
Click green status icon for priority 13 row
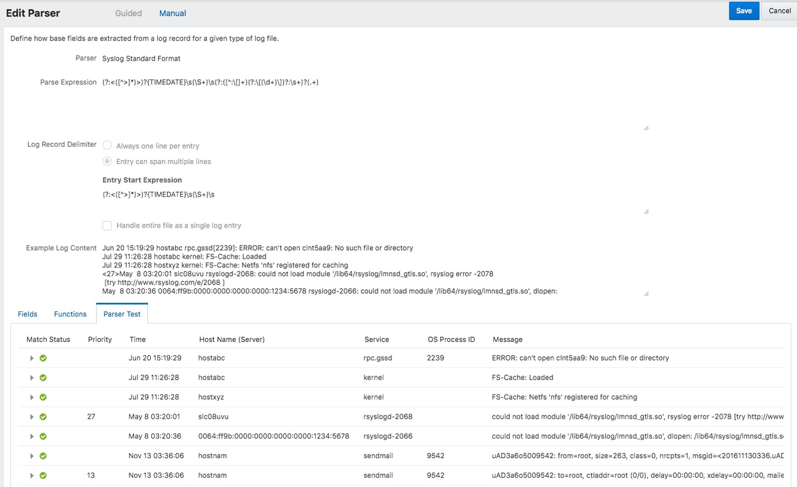point(43,475)
